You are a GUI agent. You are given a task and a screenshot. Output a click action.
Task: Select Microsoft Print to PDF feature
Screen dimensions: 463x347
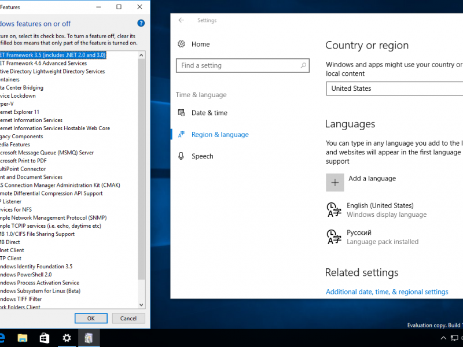[x=23, y=161]
